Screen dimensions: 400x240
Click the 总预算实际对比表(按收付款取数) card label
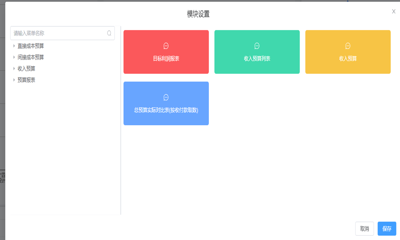[x=166, y=110]
